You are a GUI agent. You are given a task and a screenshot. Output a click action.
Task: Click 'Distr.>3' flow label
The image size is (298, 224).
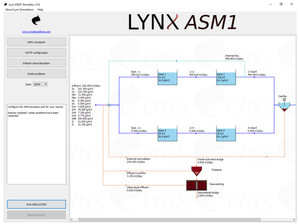139,129
